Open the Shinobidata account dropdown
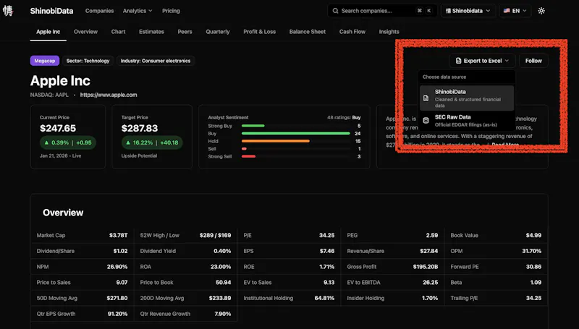The width and height of the screenshot is (579, 329). [x=468, y=11]
